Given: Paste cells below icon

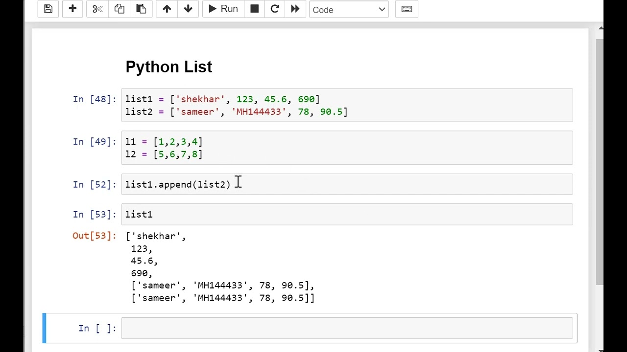Looking at the screenshot, I should (141, 9).
